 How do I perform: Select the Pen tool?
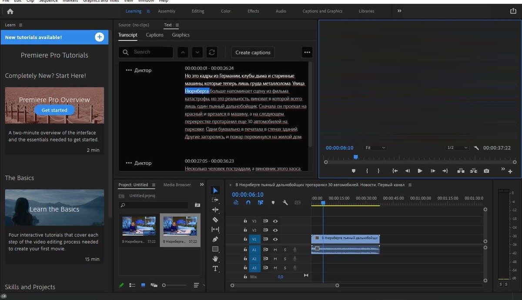click(x=215, y=239)
